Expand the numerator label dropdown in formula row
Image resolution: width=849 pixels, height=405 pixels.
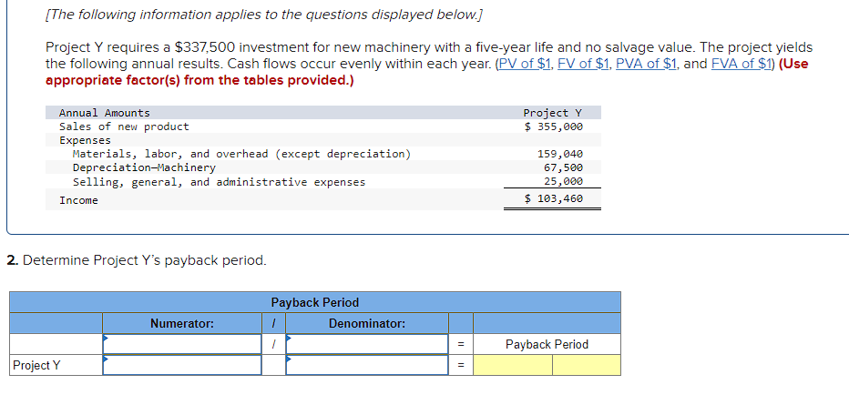tap(182, 344)
